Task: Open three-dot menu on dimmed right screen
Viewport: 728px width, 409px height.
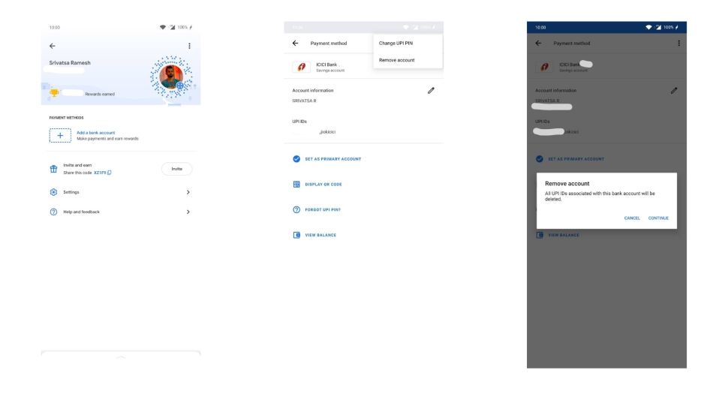Action: click(678, 44)
